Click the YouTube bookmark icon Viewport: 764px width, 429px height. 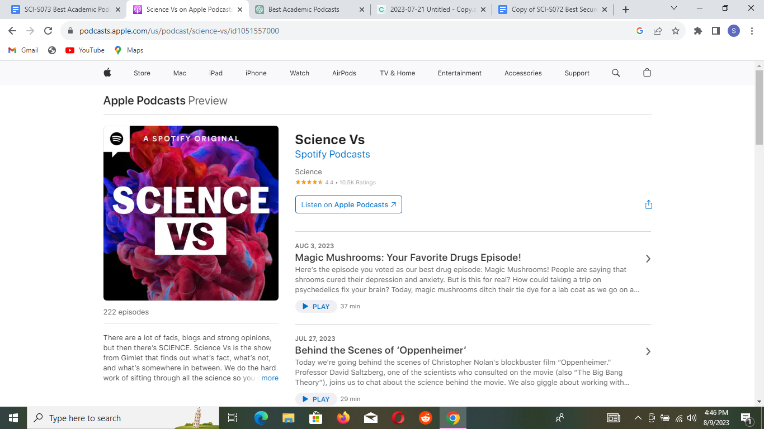click(69, 50)
